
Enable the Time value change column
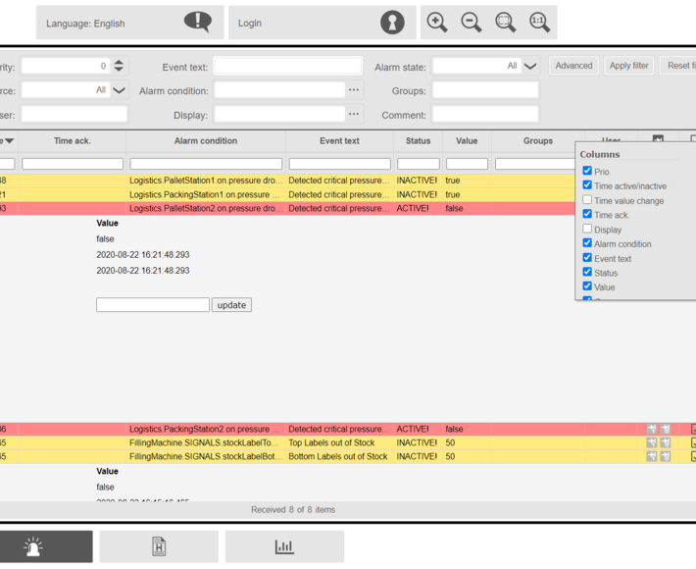coord(587,200)
